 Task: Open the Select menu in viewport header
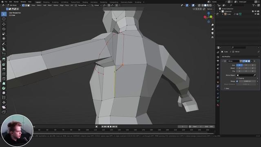39,5
